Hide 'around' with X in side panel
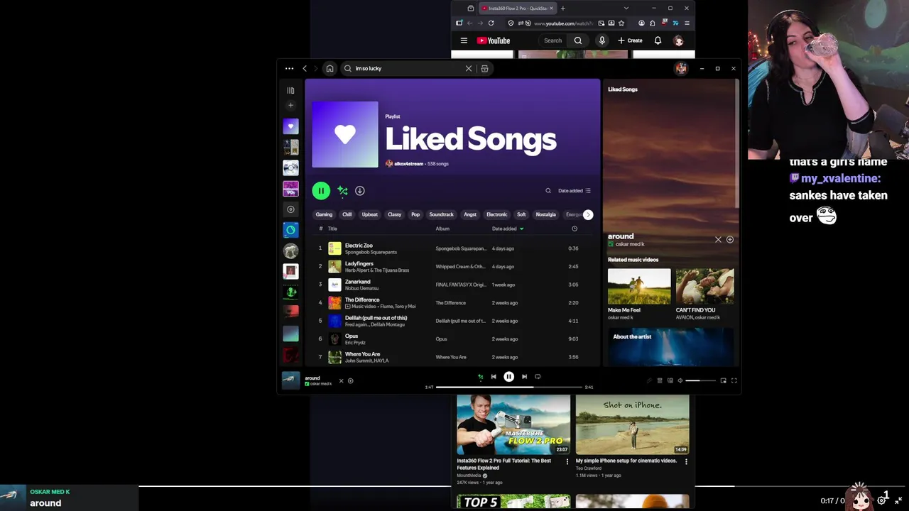This screenshot has height=511, width=909. point(718,240)
